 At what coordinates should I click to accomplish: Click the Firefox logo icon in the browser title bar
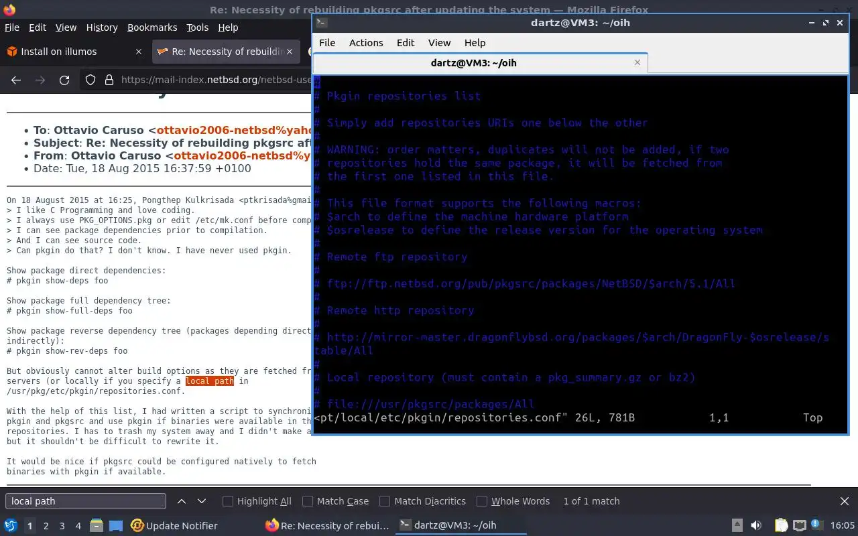click(x=9, y=9)
